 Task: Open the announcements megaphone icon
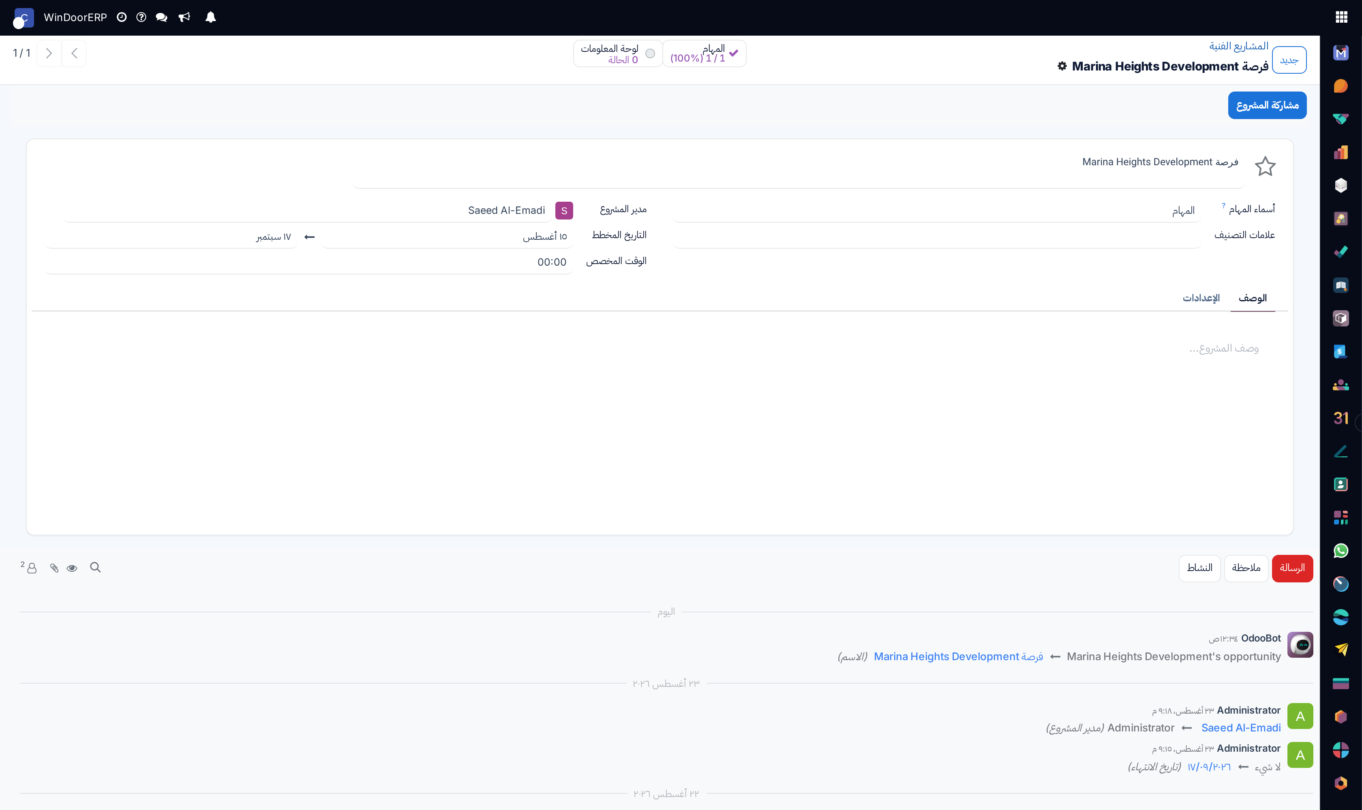pyautogui.click(x=185, y=17)
